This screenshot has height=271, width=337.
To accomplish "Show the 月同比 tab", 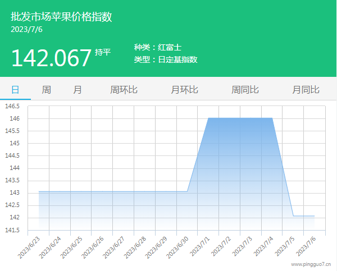I will coord(306,90).
